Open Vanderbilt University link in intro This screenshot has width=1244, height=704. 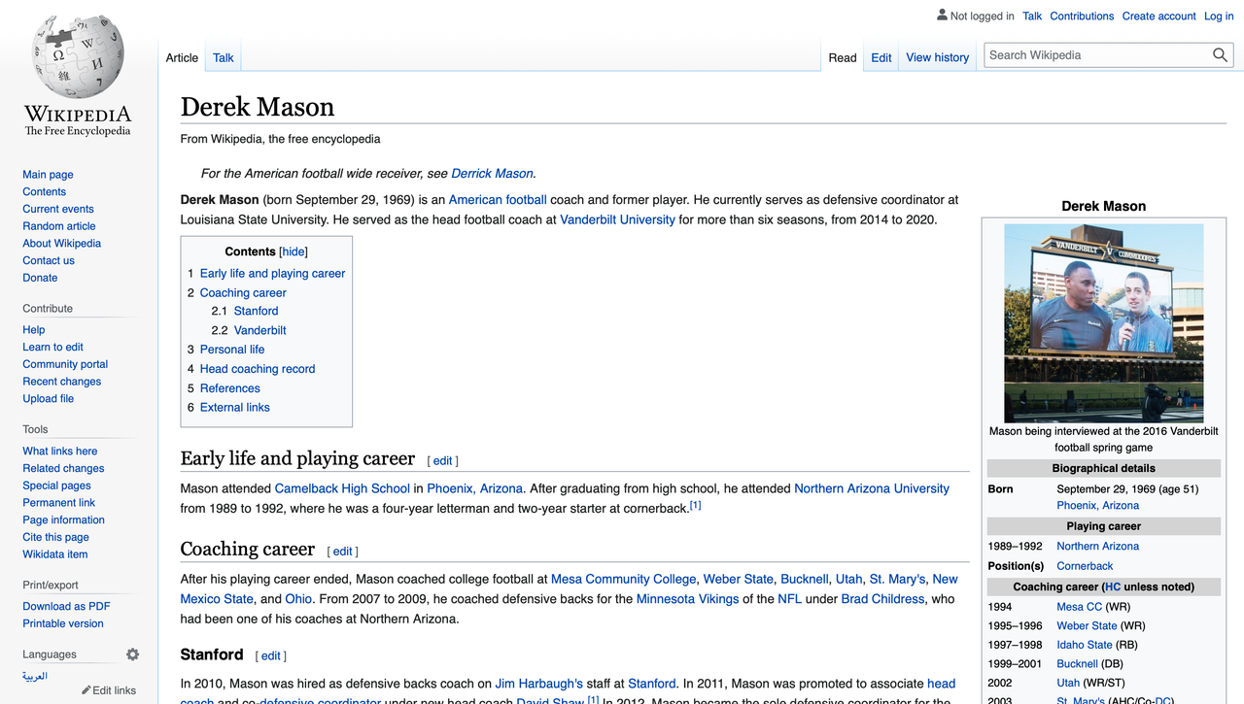click(617, 219)
